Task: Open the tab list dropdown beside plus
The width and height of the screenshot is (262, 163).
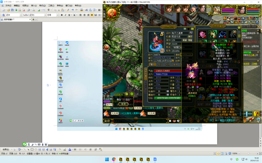Action: 36,19
